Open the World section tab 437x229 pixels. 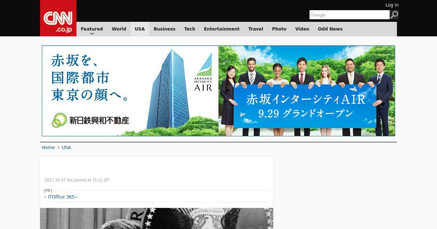pos(119,29)
